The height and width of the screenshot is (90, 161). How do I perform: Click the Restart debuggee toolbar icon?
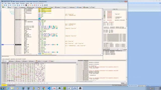[x=5, y=5]
